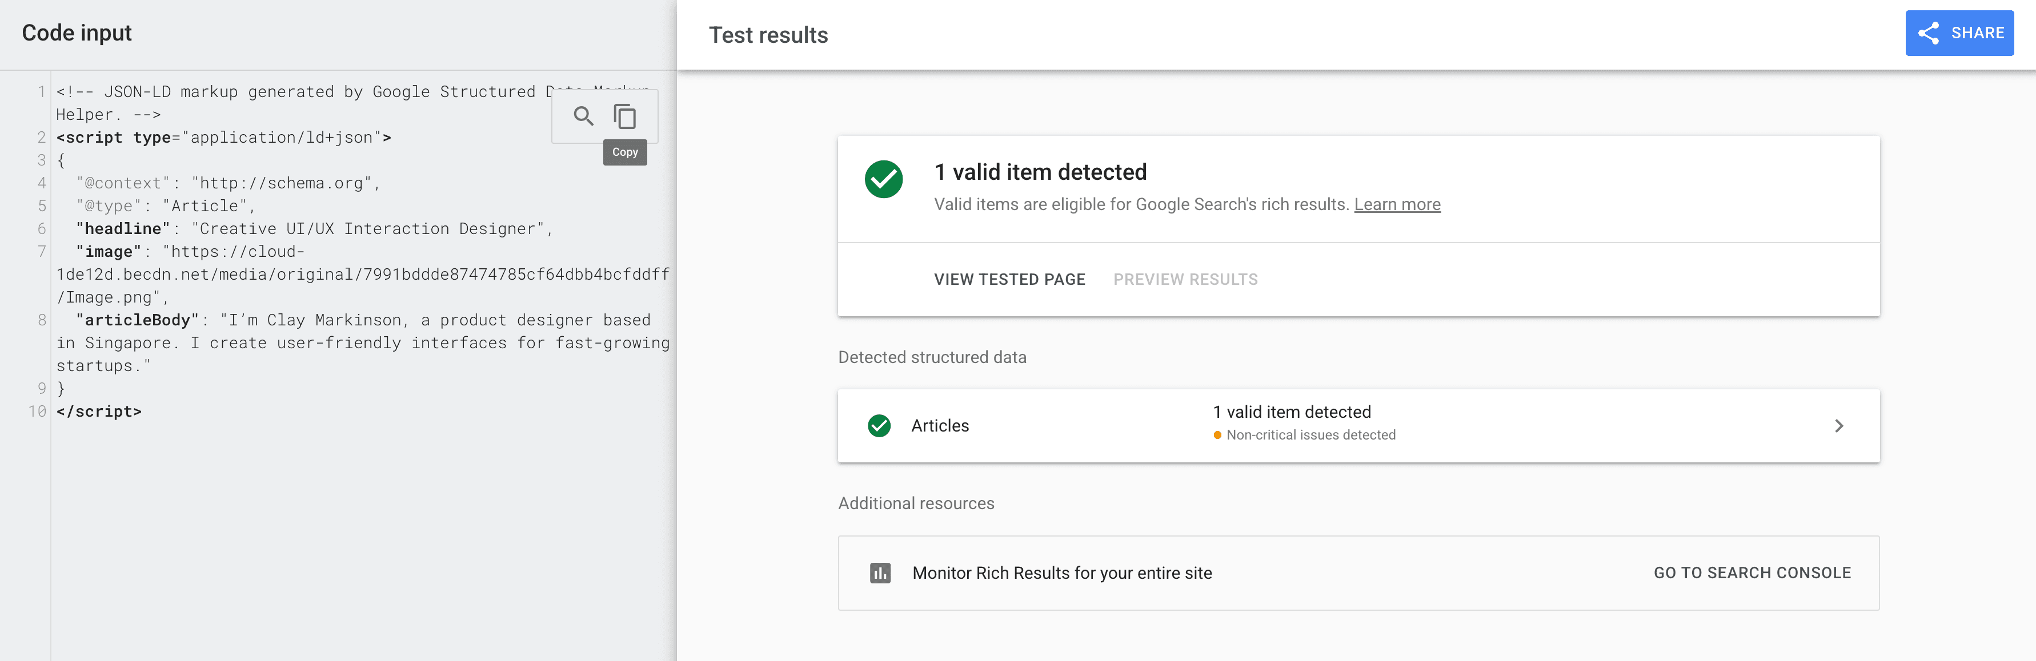2036x661 pixels.
Task: Expand the Articles row chevron
Action: click(x=1838, y=426)
